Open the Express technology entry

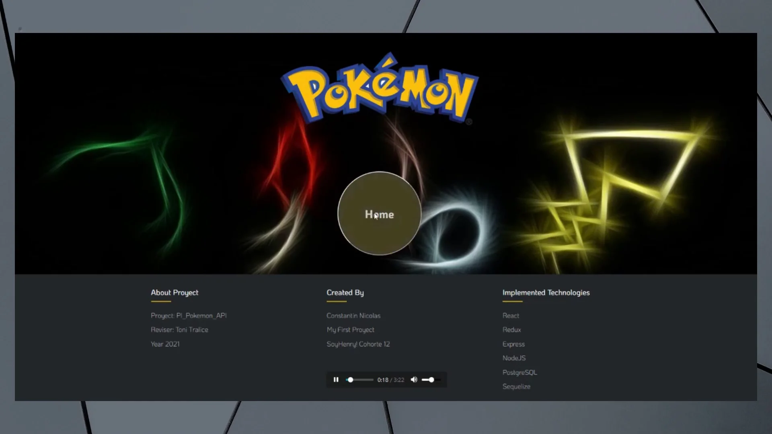[513, 344]
